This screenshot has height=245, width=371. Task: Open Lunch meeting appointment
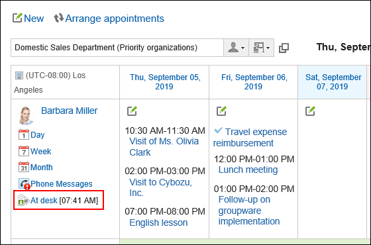(248, 170)
